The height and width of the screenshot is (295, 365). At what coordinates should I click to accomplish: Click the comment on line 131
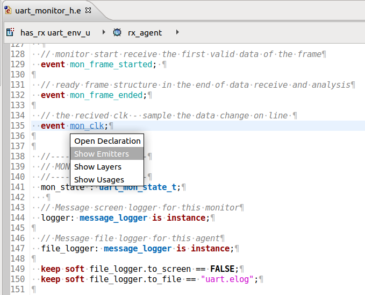196,85
